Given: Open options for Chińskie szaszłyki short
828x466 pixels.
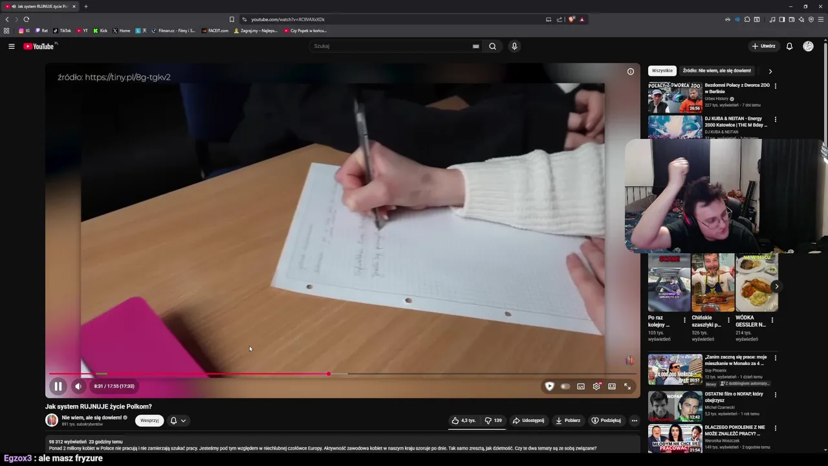Looking at the screenshot, I should pos(728,320).
